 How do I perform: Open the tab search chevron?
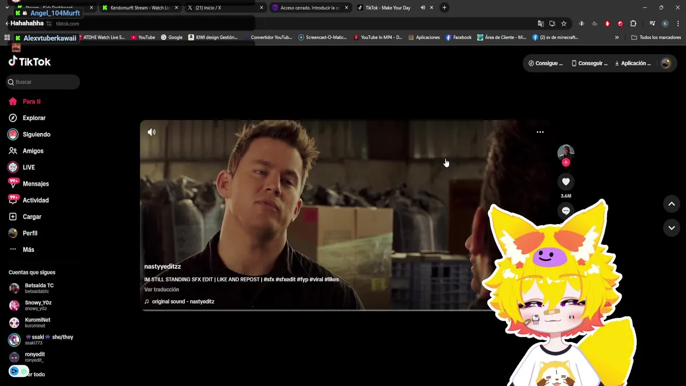[7, 8]
